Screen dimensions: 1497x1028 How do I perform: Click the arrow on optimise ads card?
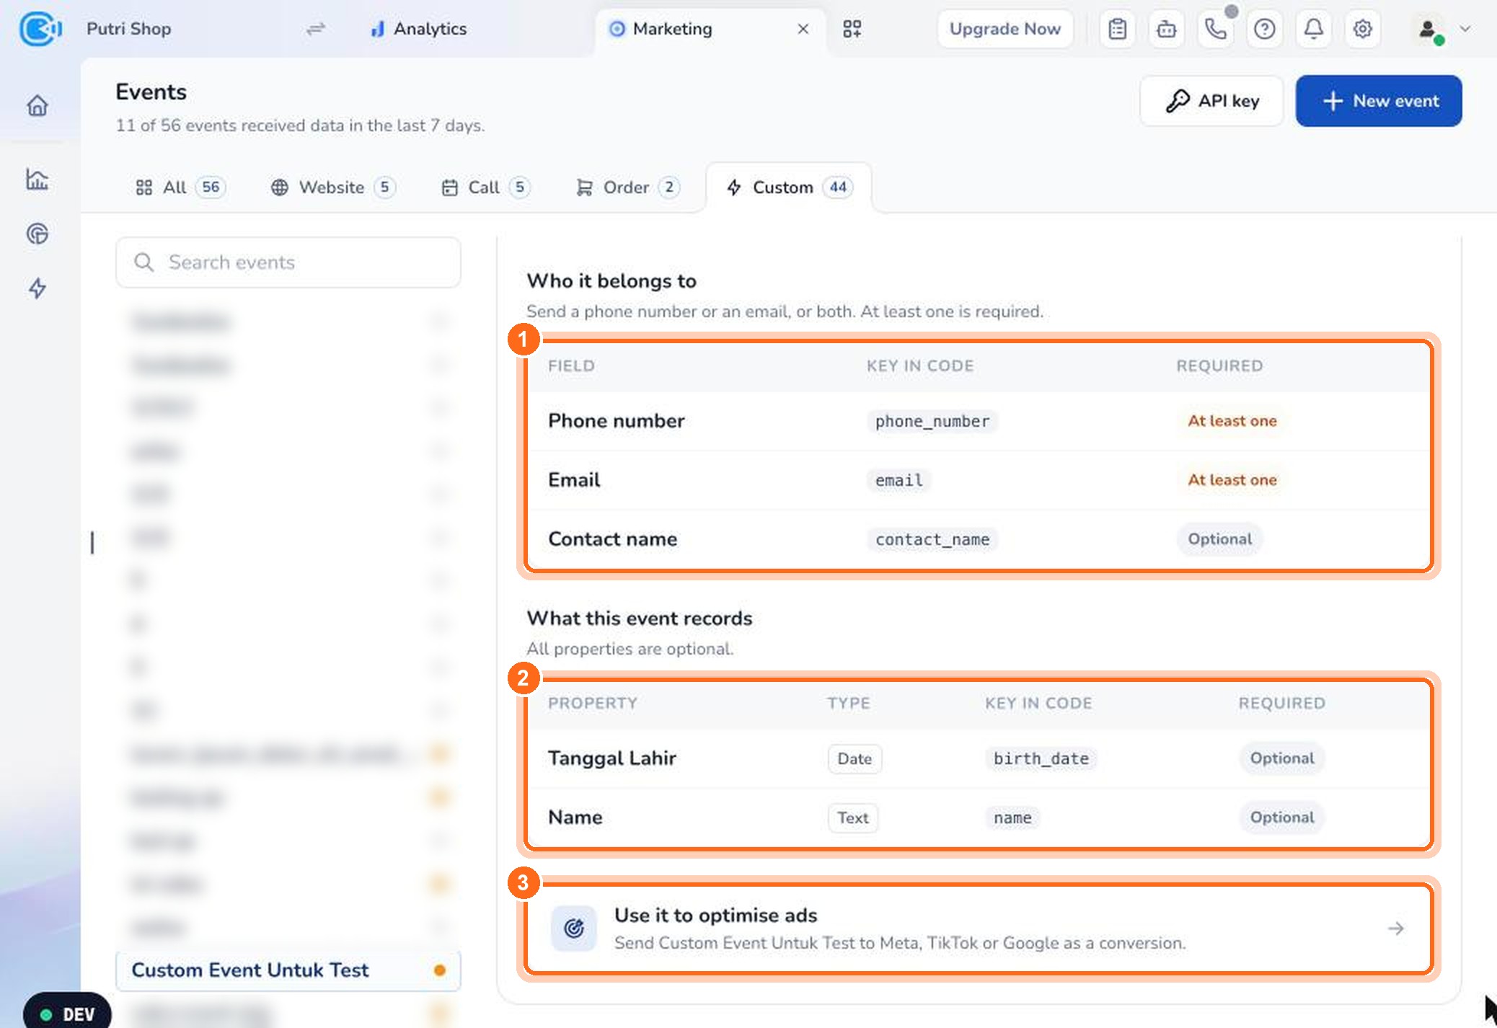tap(1396, 929)
